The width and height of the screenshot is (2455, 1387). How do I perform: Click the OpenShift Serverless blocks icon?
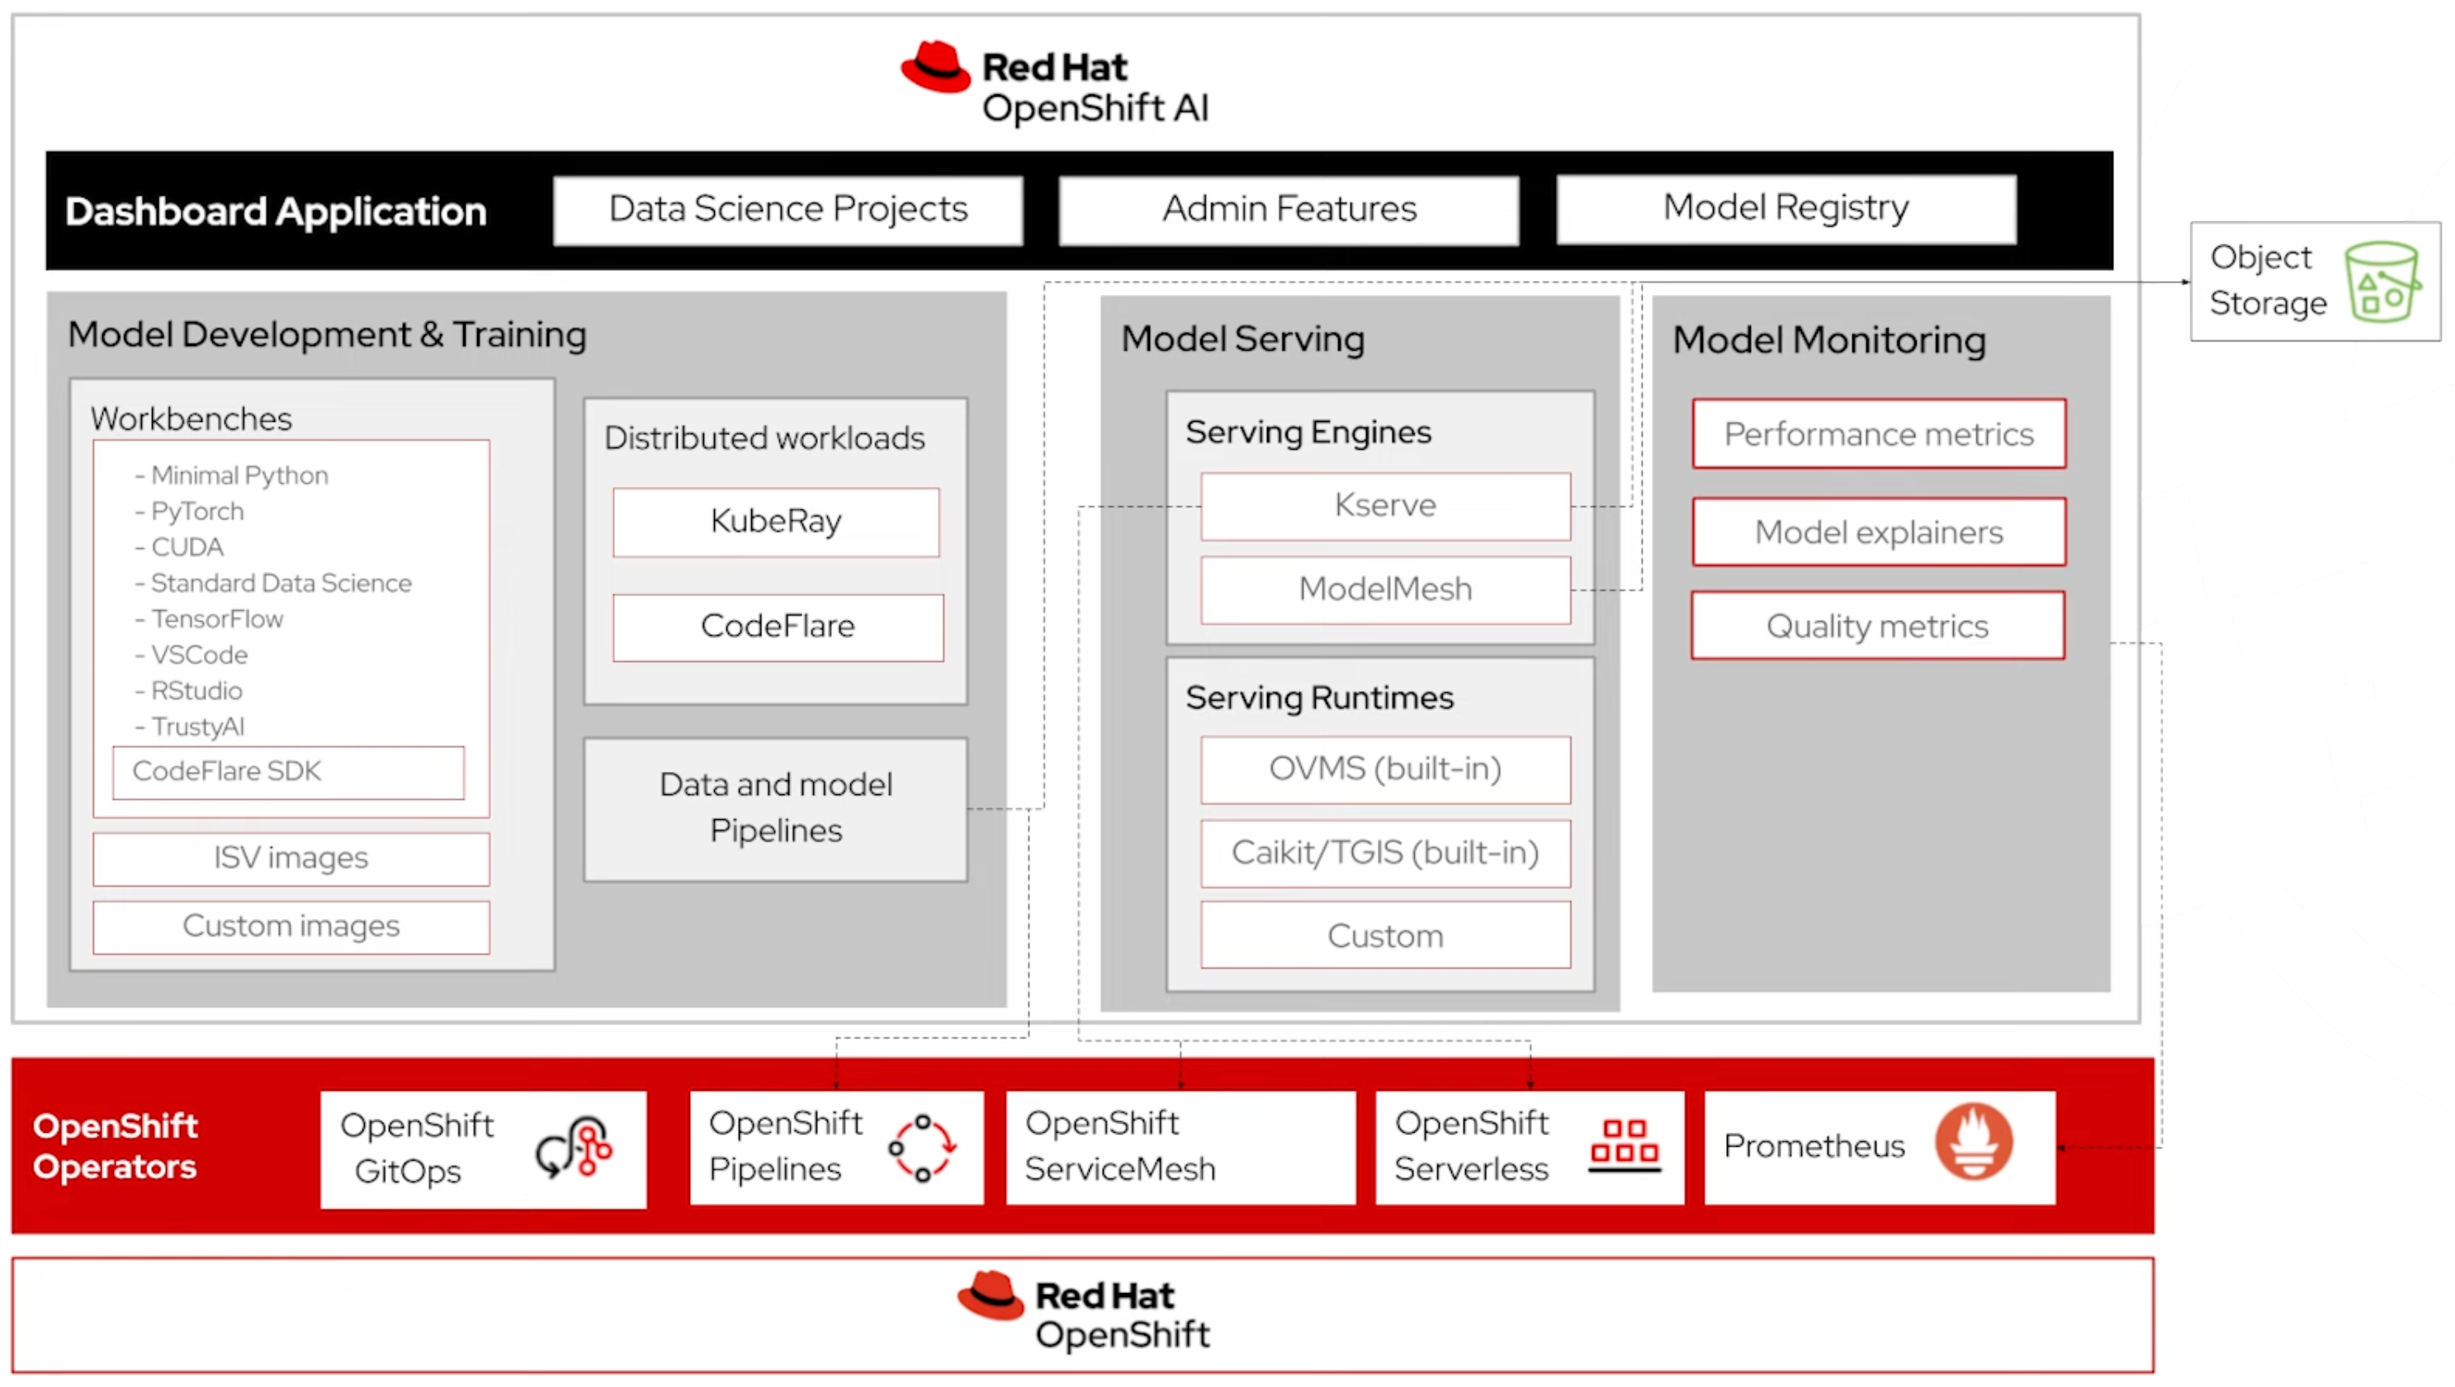click(1624, 1144)
